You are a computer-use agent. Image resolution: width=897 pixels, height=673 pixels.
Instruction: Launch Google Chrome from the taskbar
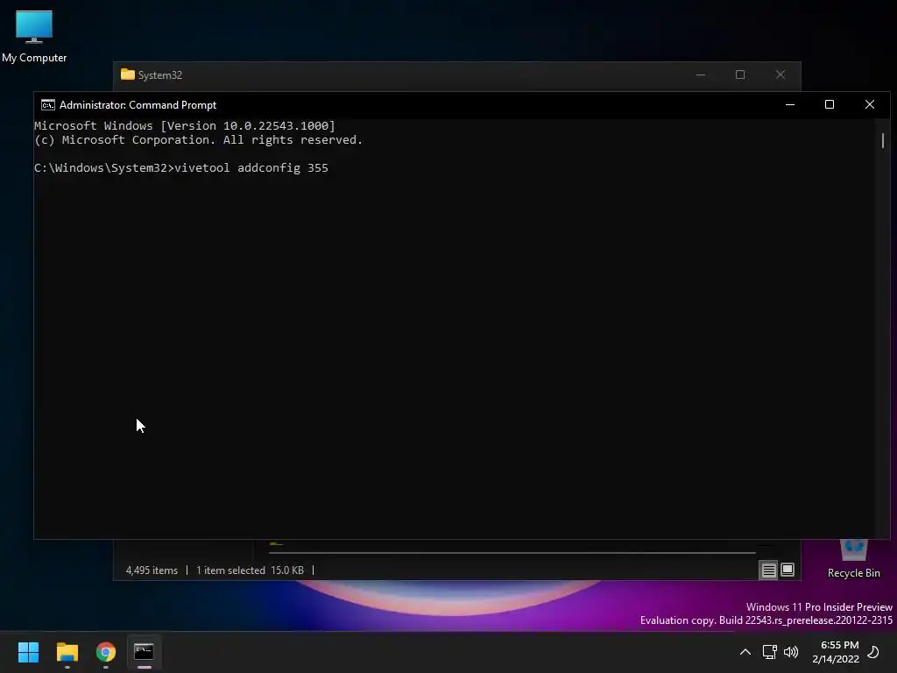(106, 652)
